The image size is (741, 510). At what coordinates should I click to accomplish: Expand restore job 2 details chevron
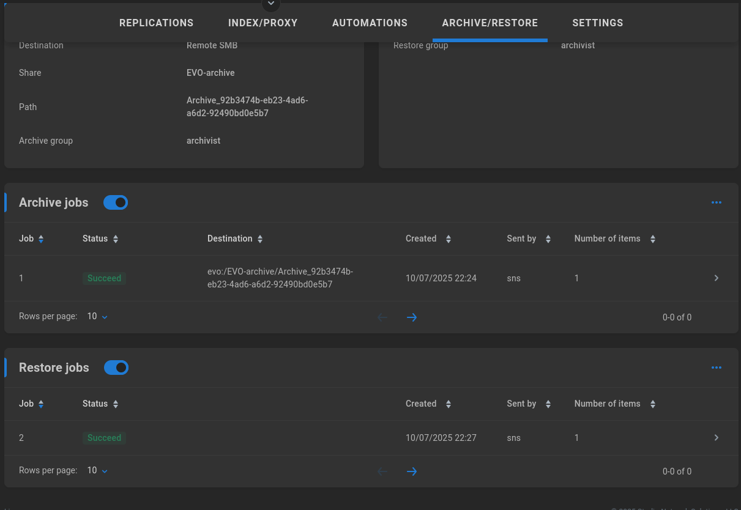[x=716, y=438]
